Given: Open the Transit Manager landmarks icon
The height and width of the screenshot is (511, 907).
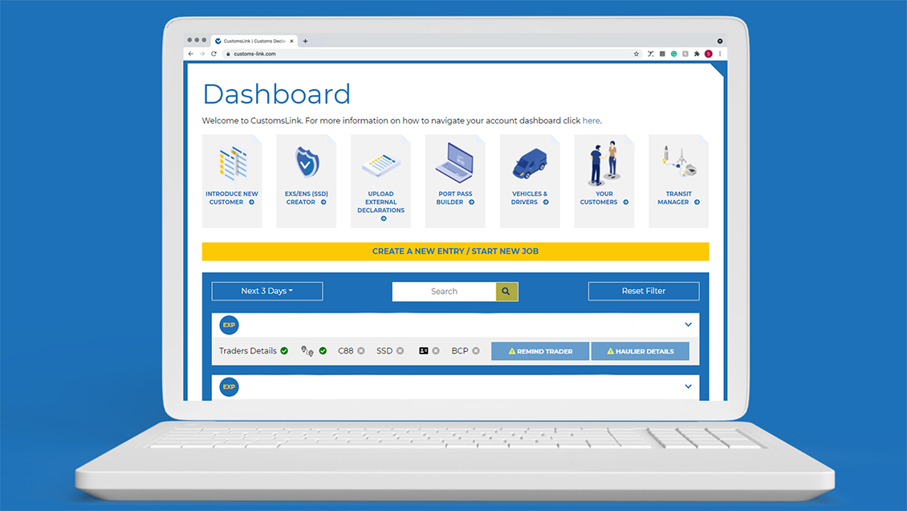Looking at the screenshot, I should [679, 161].
